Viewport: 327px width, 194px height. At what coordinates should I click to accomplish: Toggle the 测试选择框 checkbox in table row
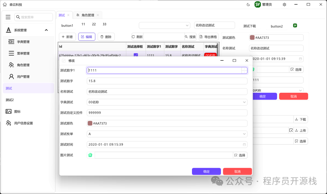(136, 55)
